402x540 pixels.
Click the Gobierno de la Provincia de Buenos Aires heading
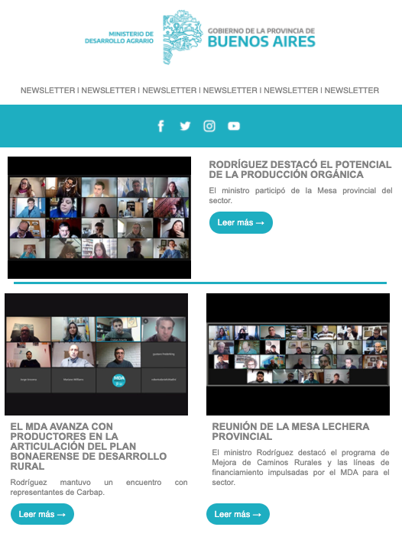[261, 37]
